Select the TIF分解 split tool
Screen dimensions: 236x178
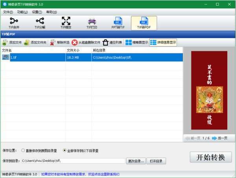pyautogui.click(x=40, y=23)
